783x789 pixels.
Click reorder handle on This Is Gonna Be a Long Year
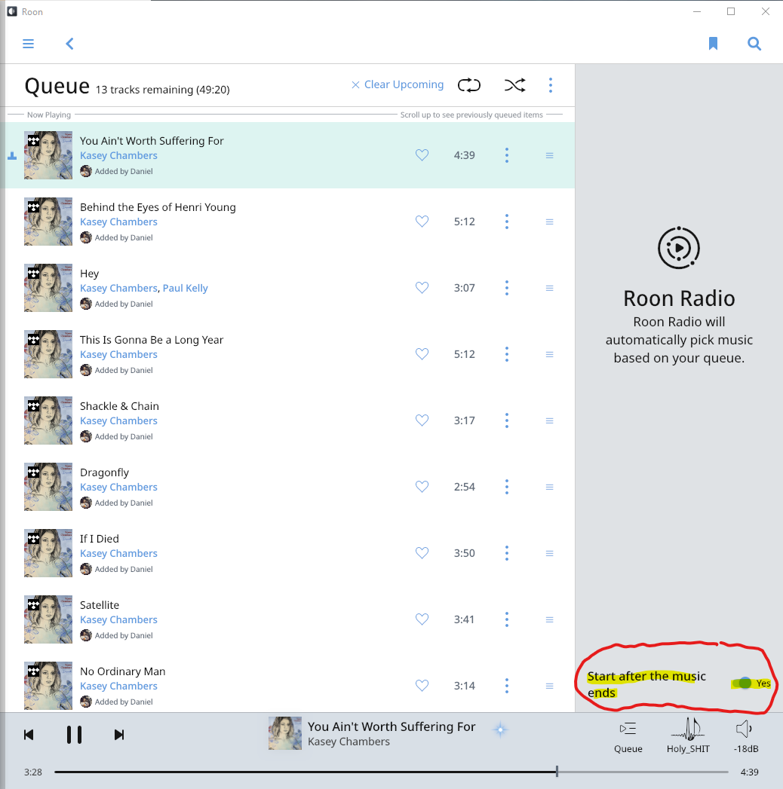(550, 355)
